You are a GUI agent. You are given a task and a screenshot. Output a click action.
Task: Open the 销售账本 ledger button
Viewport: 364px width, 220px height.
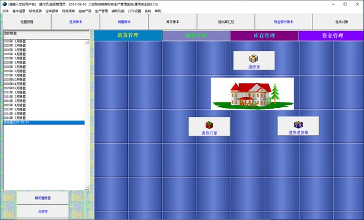(124, 22)
